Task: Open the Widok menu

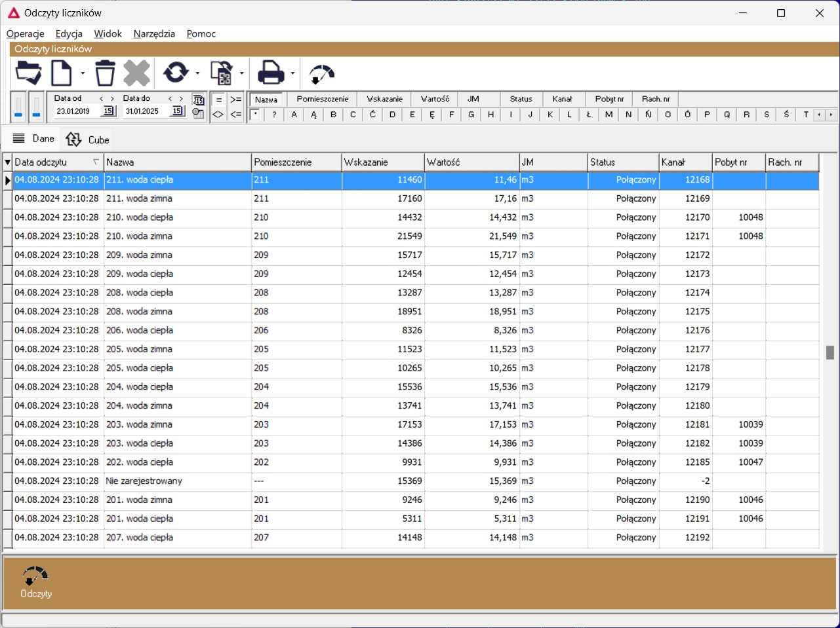Action: click(x=108, y=33)
